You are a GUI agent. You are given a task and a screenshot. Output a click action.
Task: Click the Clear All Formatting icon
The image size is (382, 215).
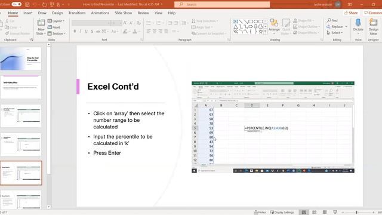tap(138, 23)
